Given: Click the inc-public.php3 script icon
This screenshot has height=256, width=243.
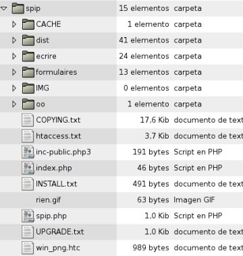Looking at the screenshot, I should tap(28, 152).
